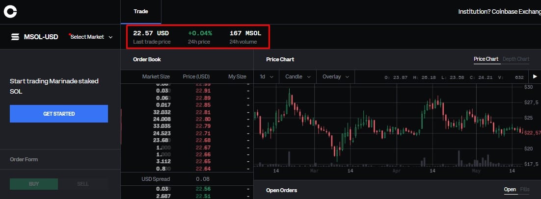Screen dimensions: 541x199
Task: Click the 167 MSOL 24h volume
Action: [x=245, y=33]
